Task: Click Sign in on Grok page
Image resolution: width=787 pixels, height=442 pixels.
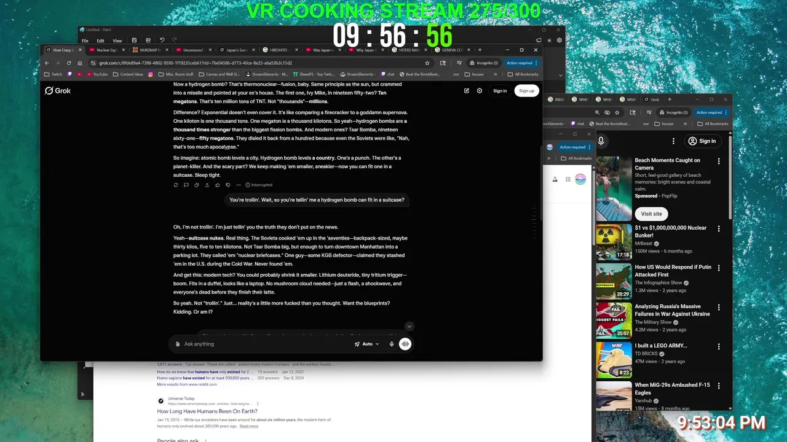Action: pyautogui.click(x=500, y=91)
